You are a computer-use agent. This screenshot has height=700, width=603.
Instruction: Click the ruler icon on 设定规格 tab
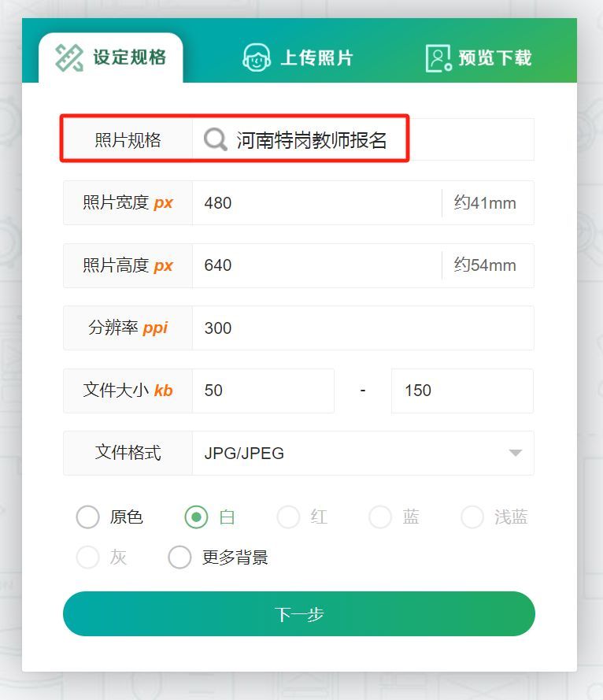69,58
